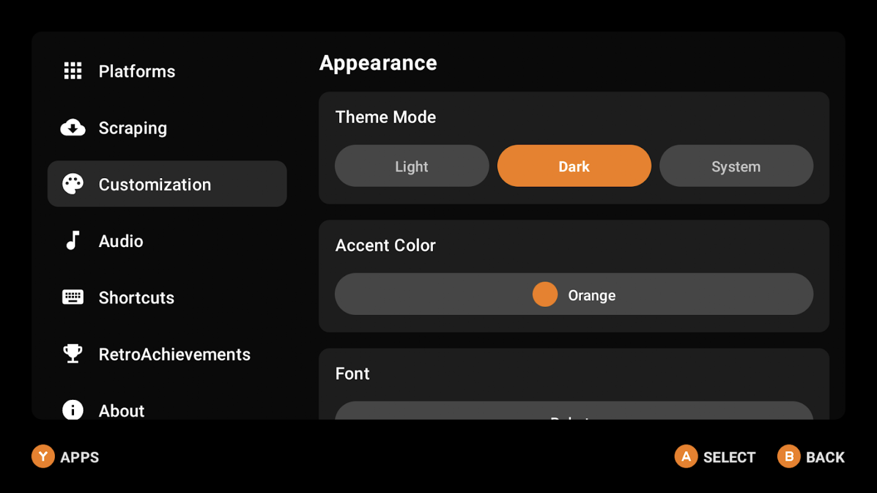Click the Platforms grid icon

73,71
